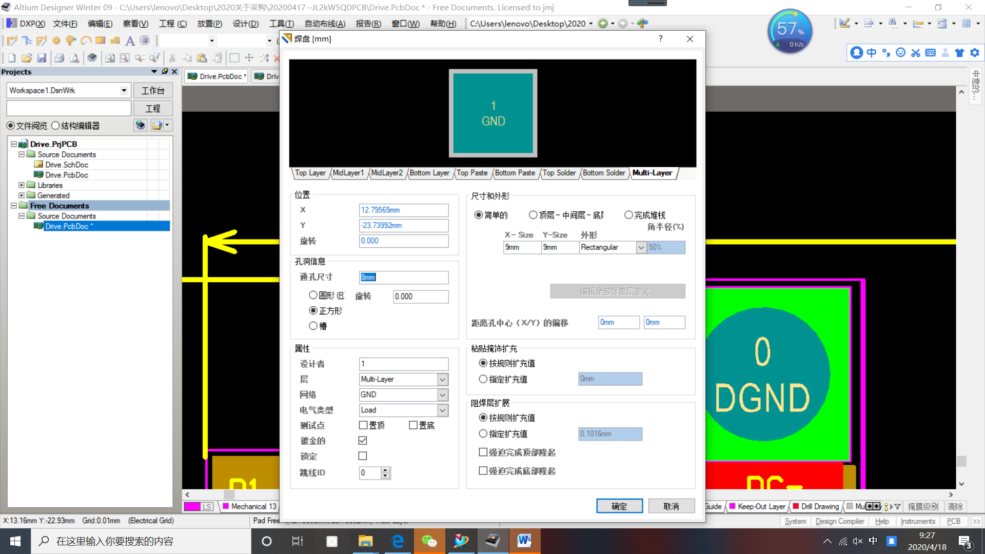
Task: Click the IME screenshot scissors icon
Action: (x=916, y=52)
